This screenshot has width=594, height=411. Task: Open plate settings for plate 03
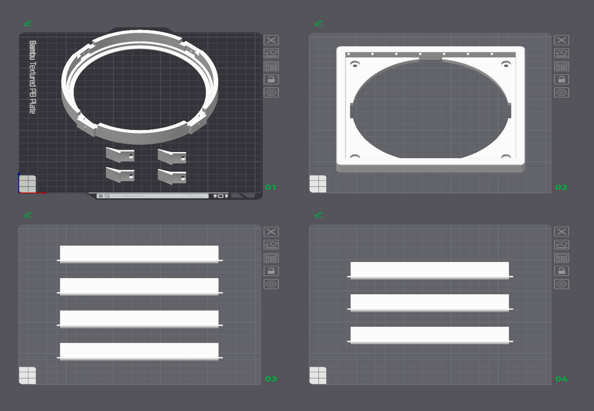(271, 284)
